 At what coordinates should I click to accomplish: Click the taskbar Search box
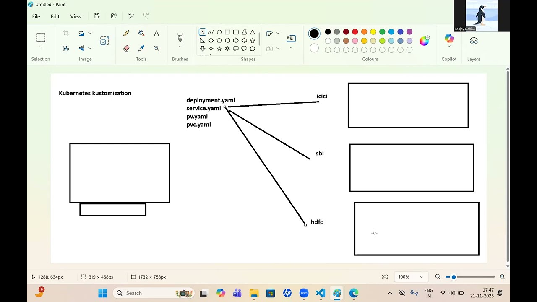[x=153, y=293]
